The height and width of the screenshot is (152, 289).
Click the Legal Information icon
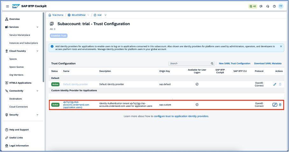click(7, 146)
